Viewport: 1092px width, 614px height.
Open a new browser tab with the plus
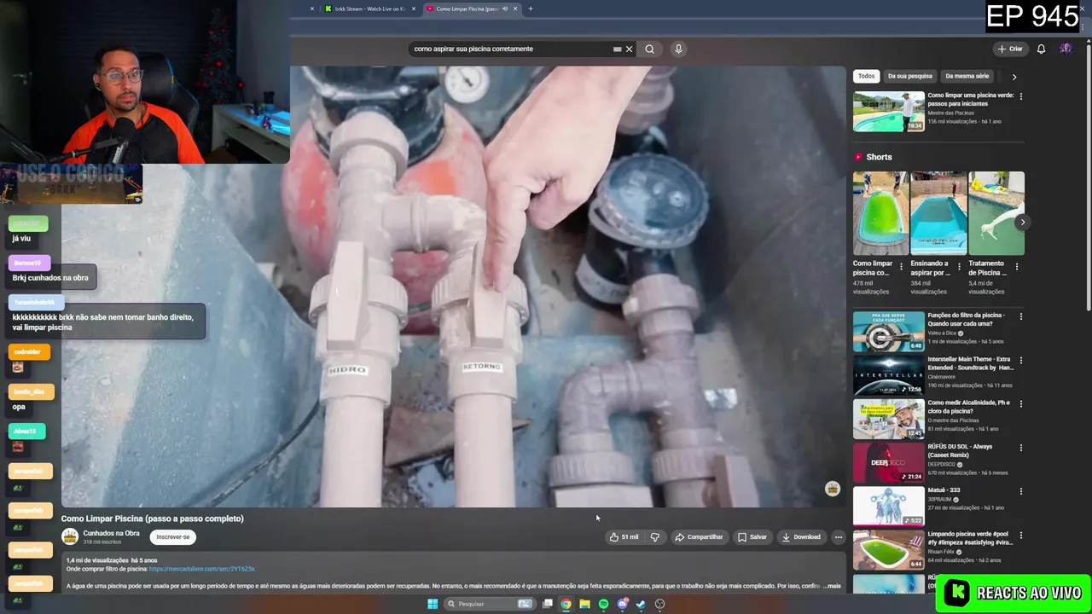(x=530, y=9)
